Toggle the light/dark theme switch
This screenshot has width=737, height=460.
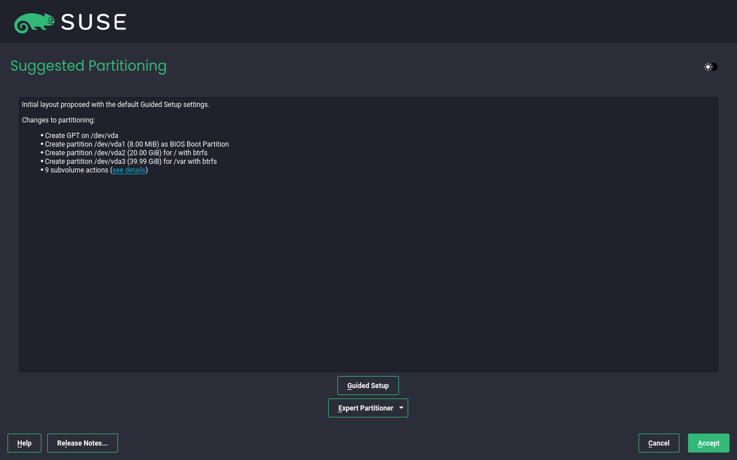(711, 67)
